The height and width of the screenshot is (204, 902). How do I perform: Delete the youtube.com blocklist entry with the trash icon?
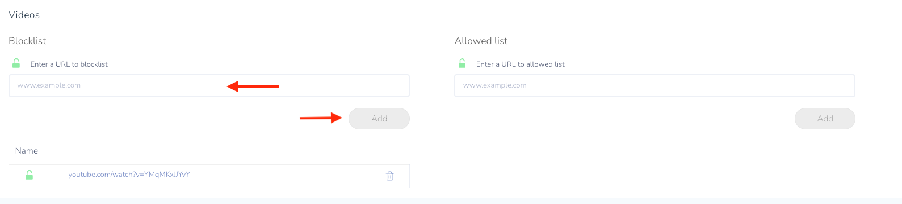390,176
